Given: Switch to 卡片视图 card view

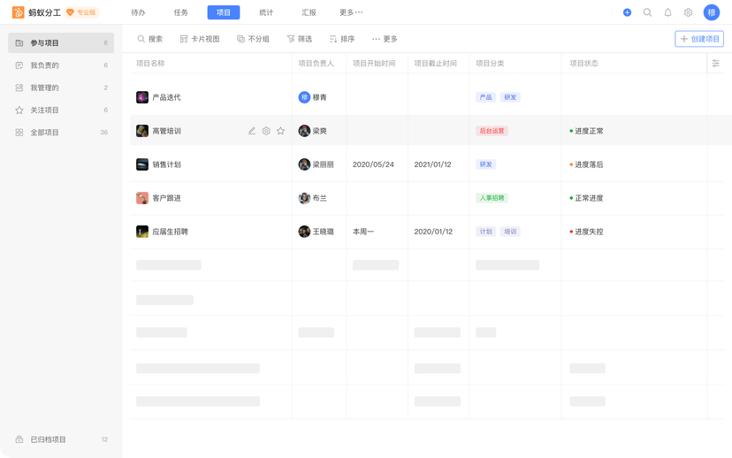Looking at the screenshot, I should [x=199, y=39].
